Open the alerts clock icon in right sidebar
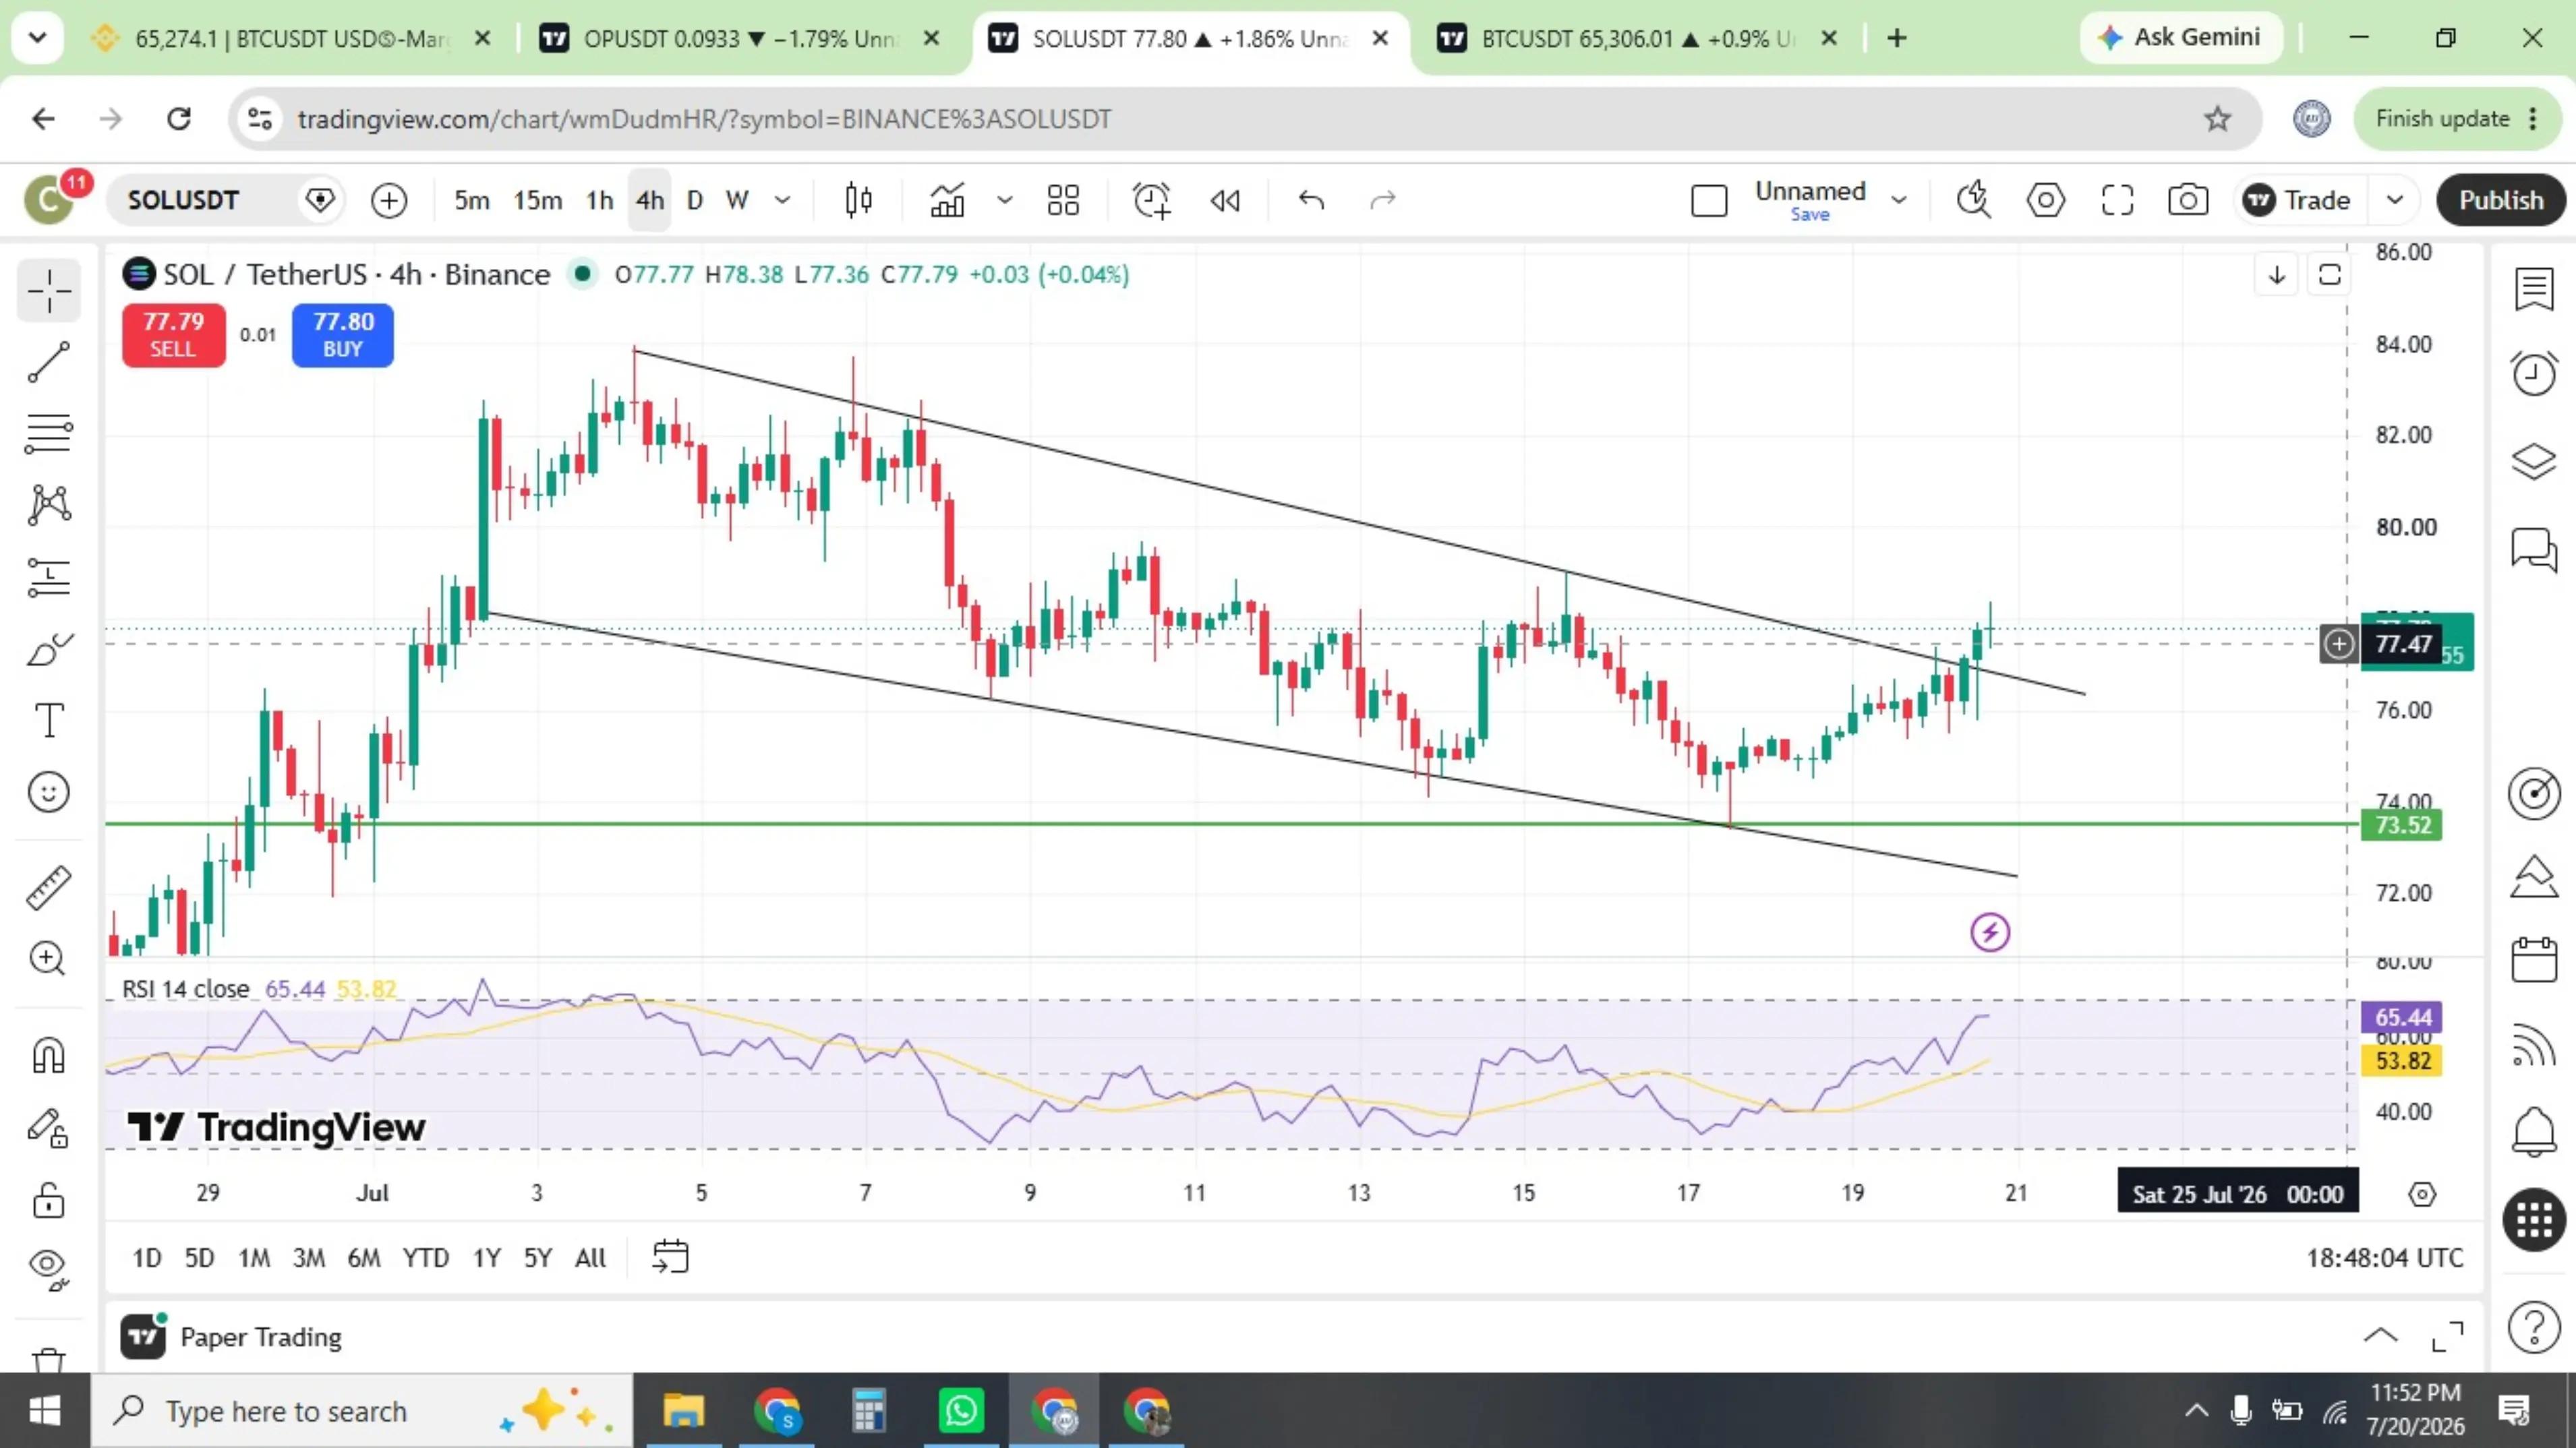This screenshot has width=2576, height=1448. (2533, 373)
